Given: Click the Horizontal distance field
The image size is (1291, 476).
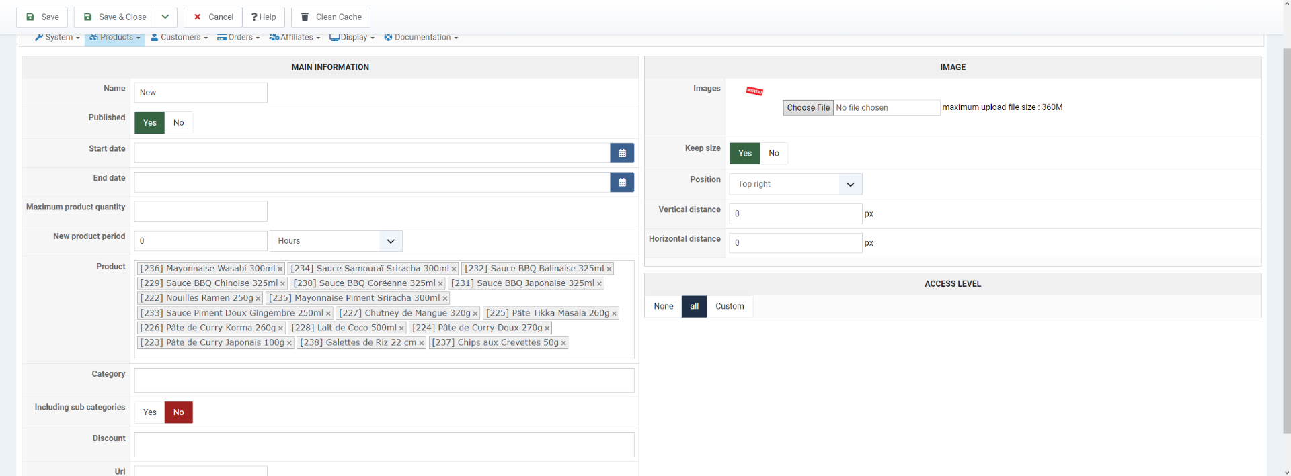Looking at the screenshot, I should point(795,243).
